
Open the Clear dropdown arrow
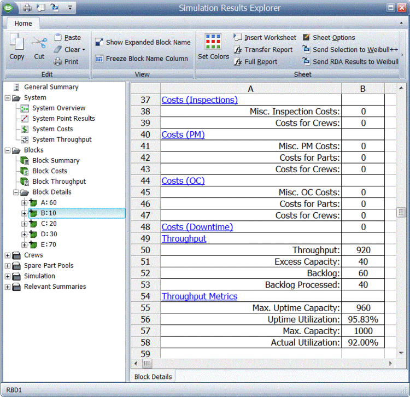coord(84,50)
